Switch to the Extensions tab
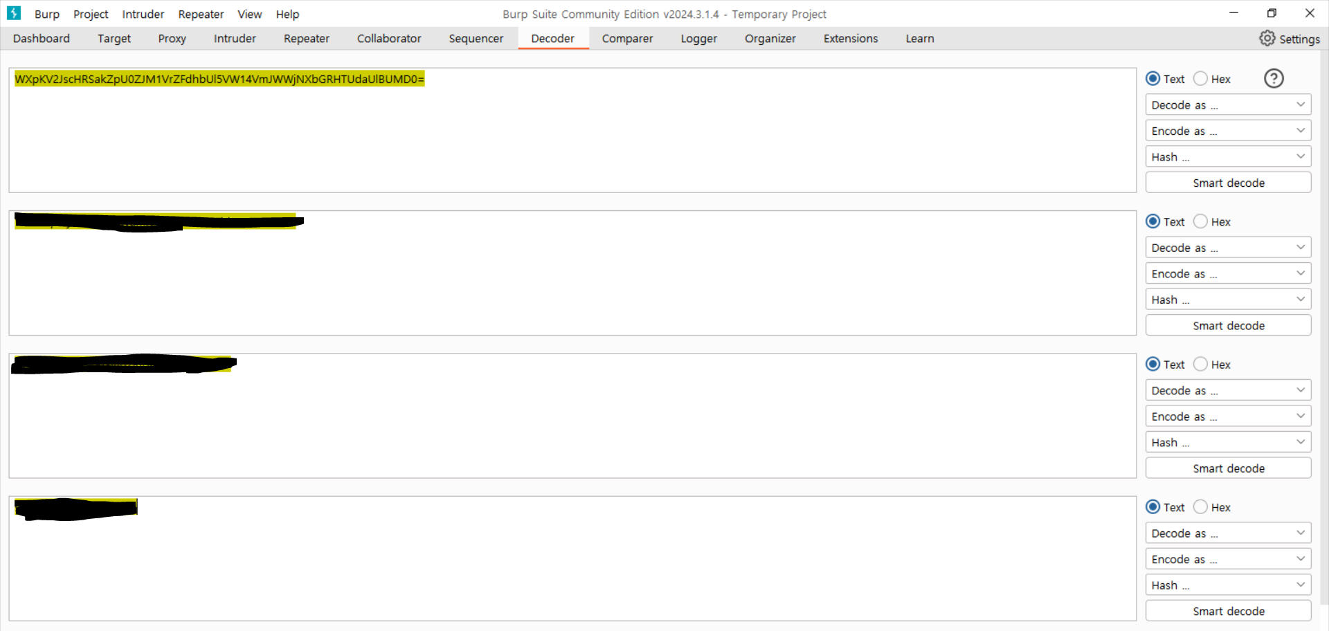Image resolution: width=1329 pixels, height=631 pixels. (x=851, y=39)
